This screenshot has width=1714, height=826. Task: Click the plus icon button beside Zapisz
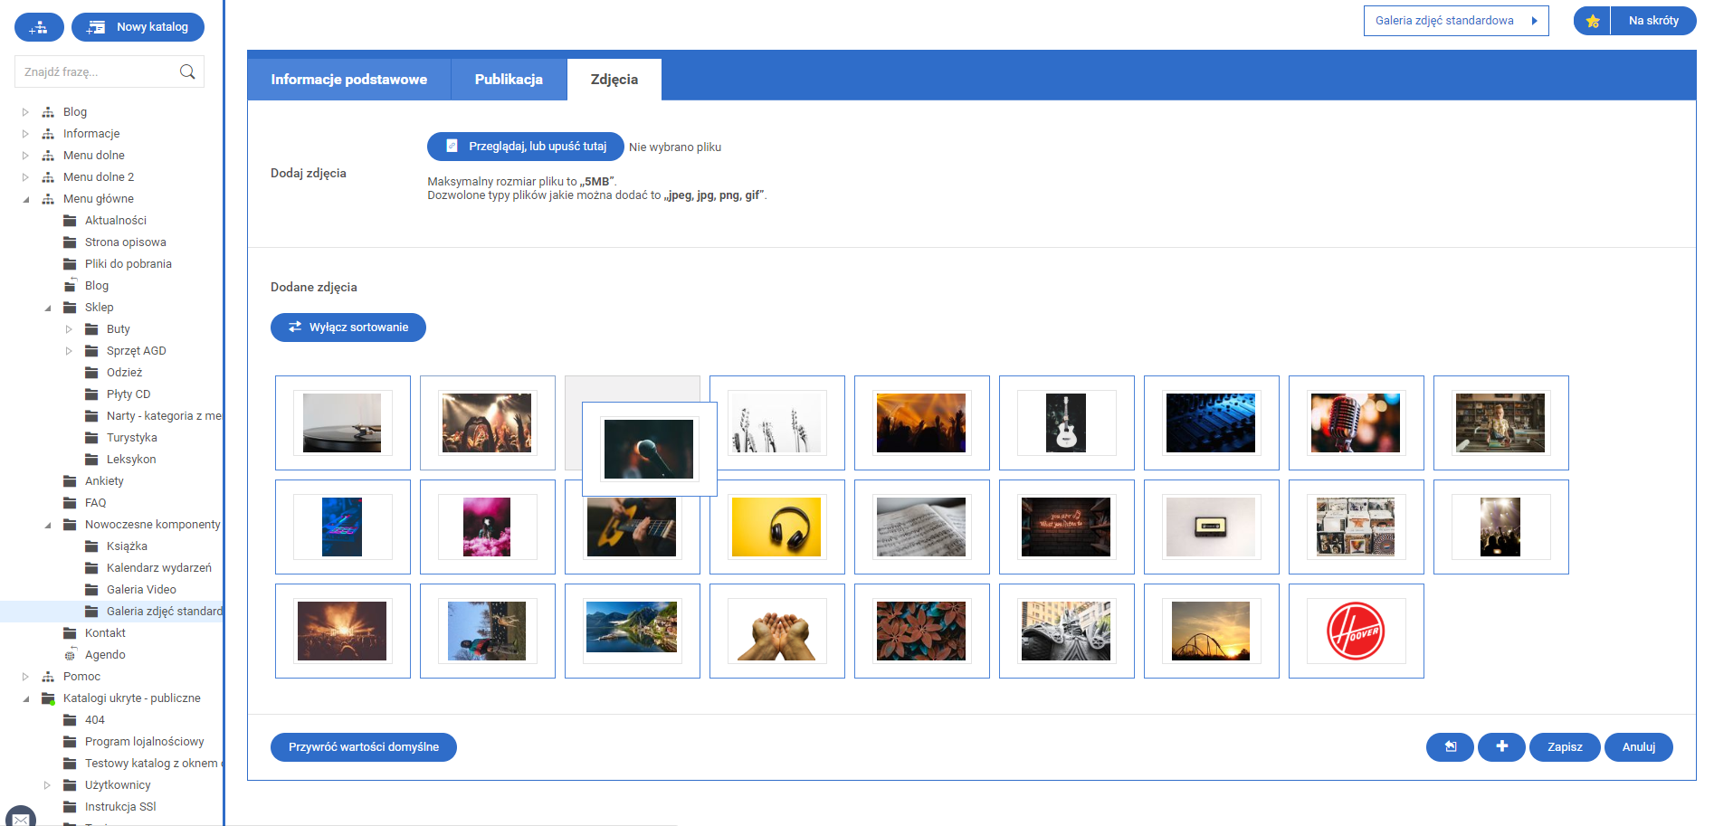click(1501, 746)
